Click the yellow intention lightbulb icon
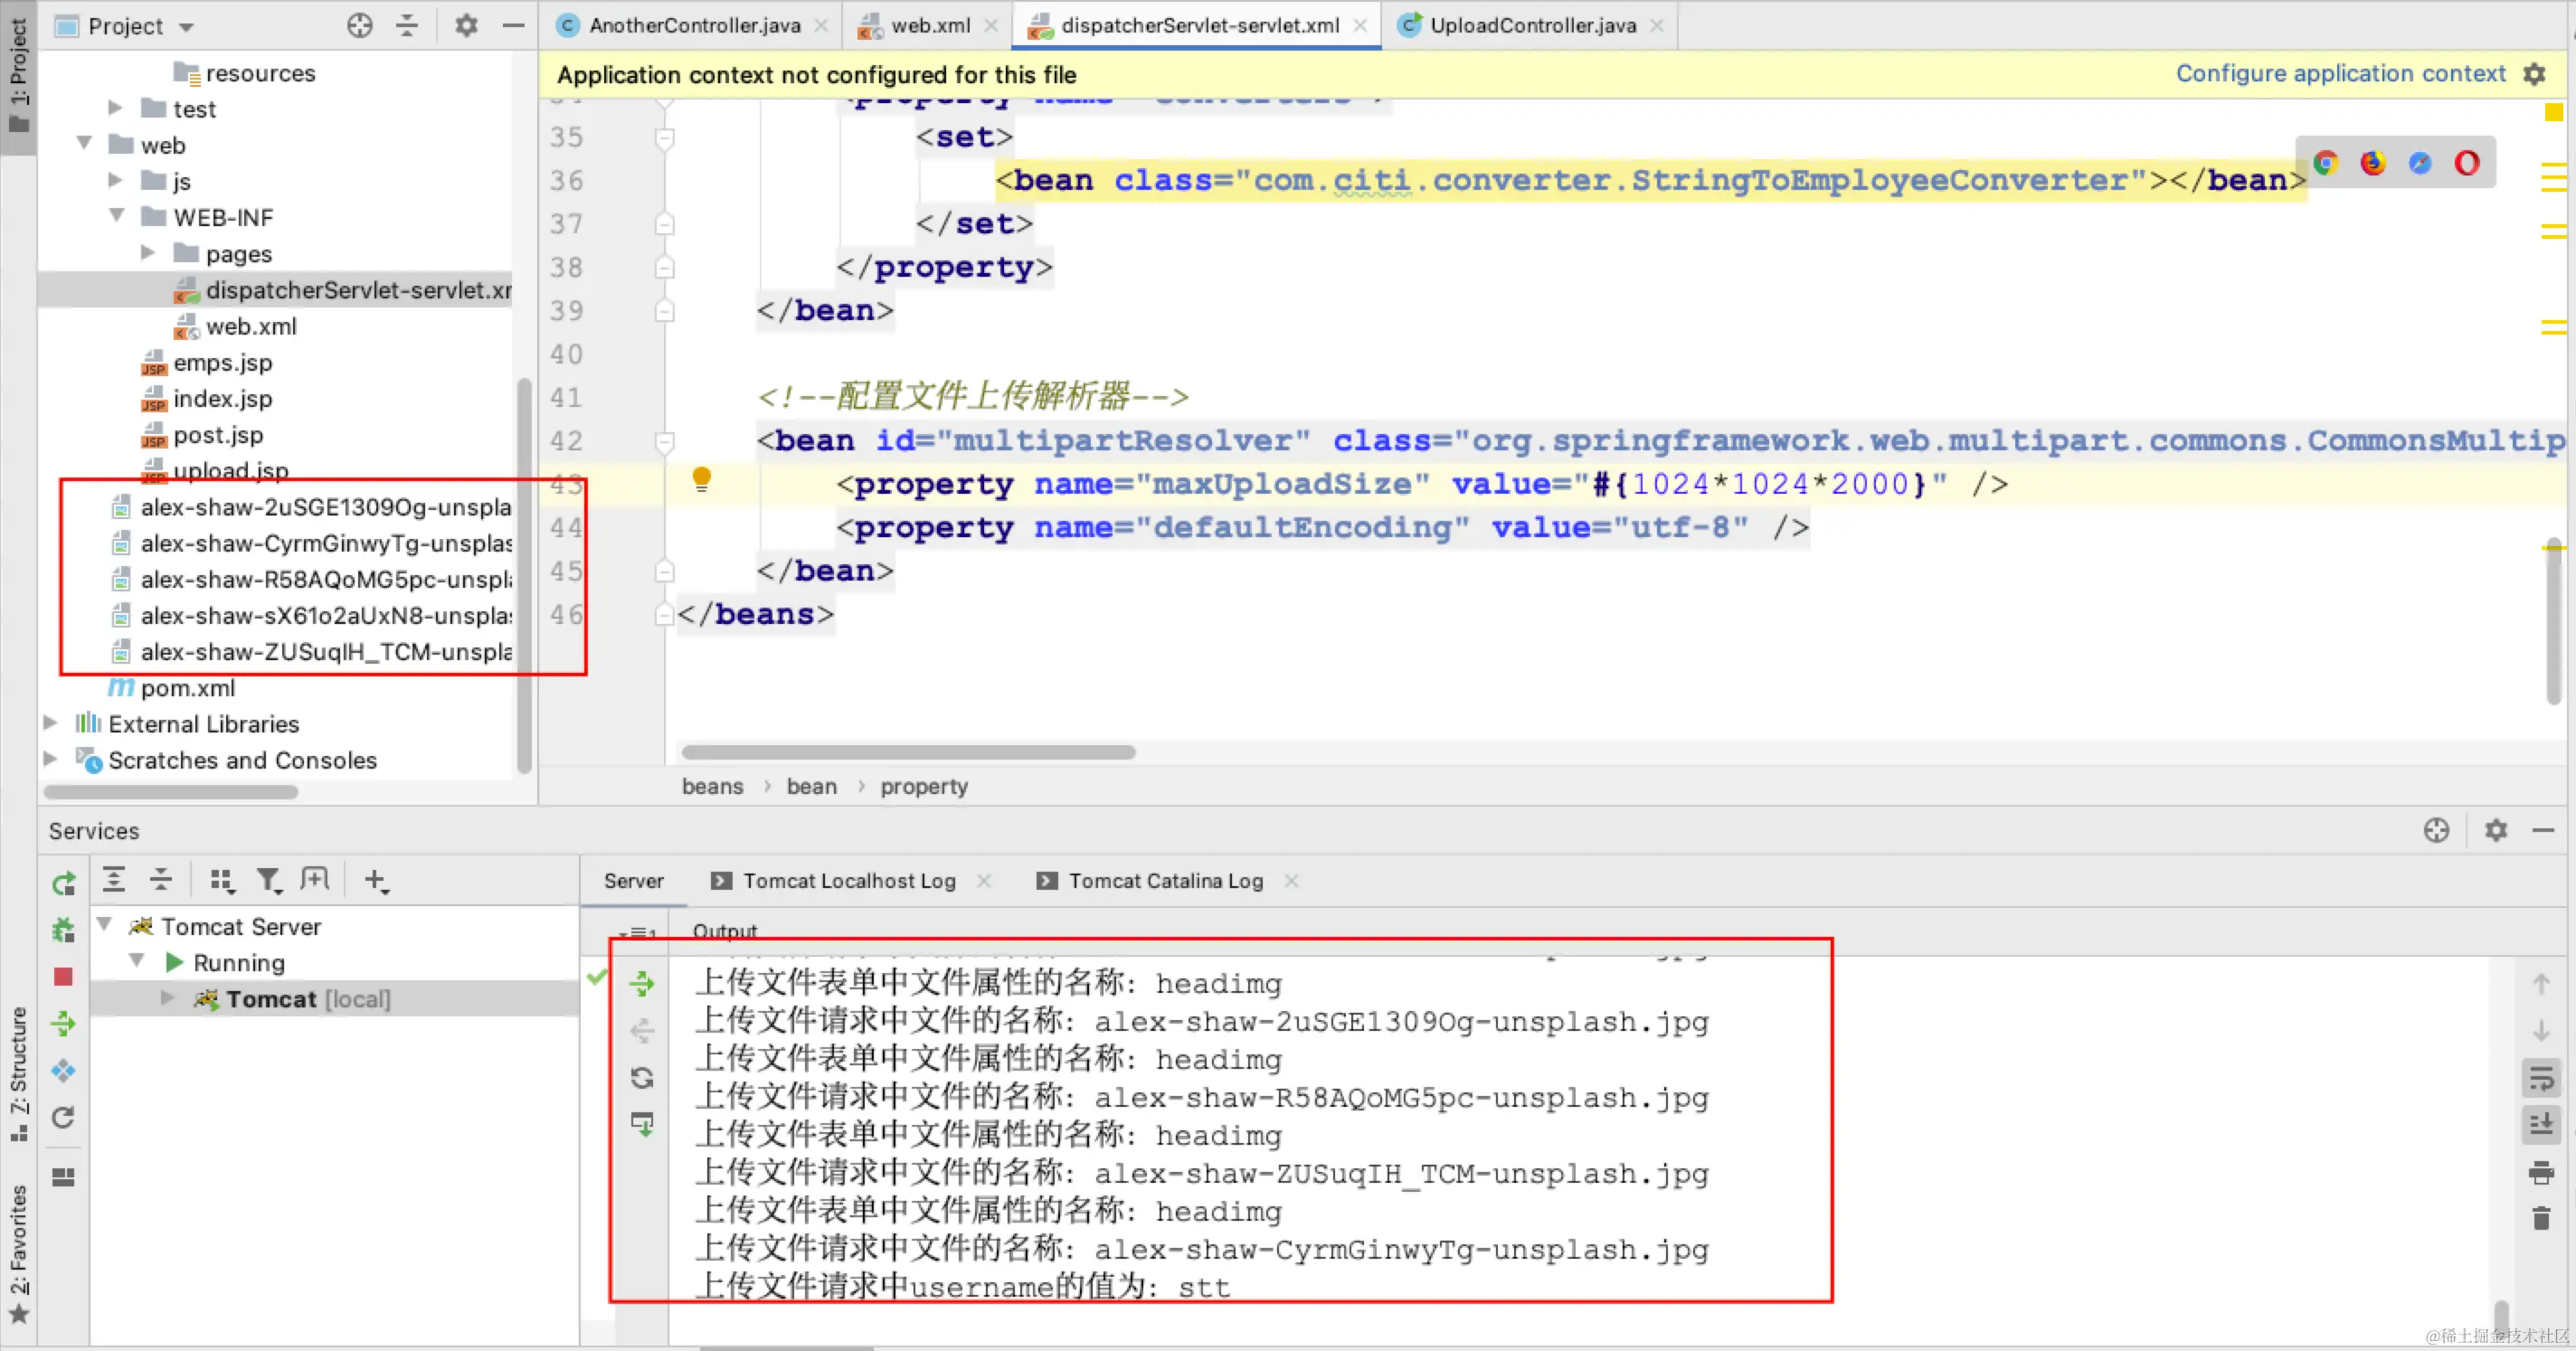Image resolution: width=2576 pixels, height=1351 pixels. (x=702, y=480)
